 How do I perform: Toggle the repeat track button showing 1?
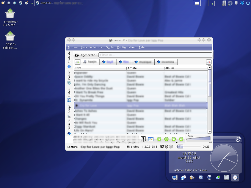tap(143, 139)
